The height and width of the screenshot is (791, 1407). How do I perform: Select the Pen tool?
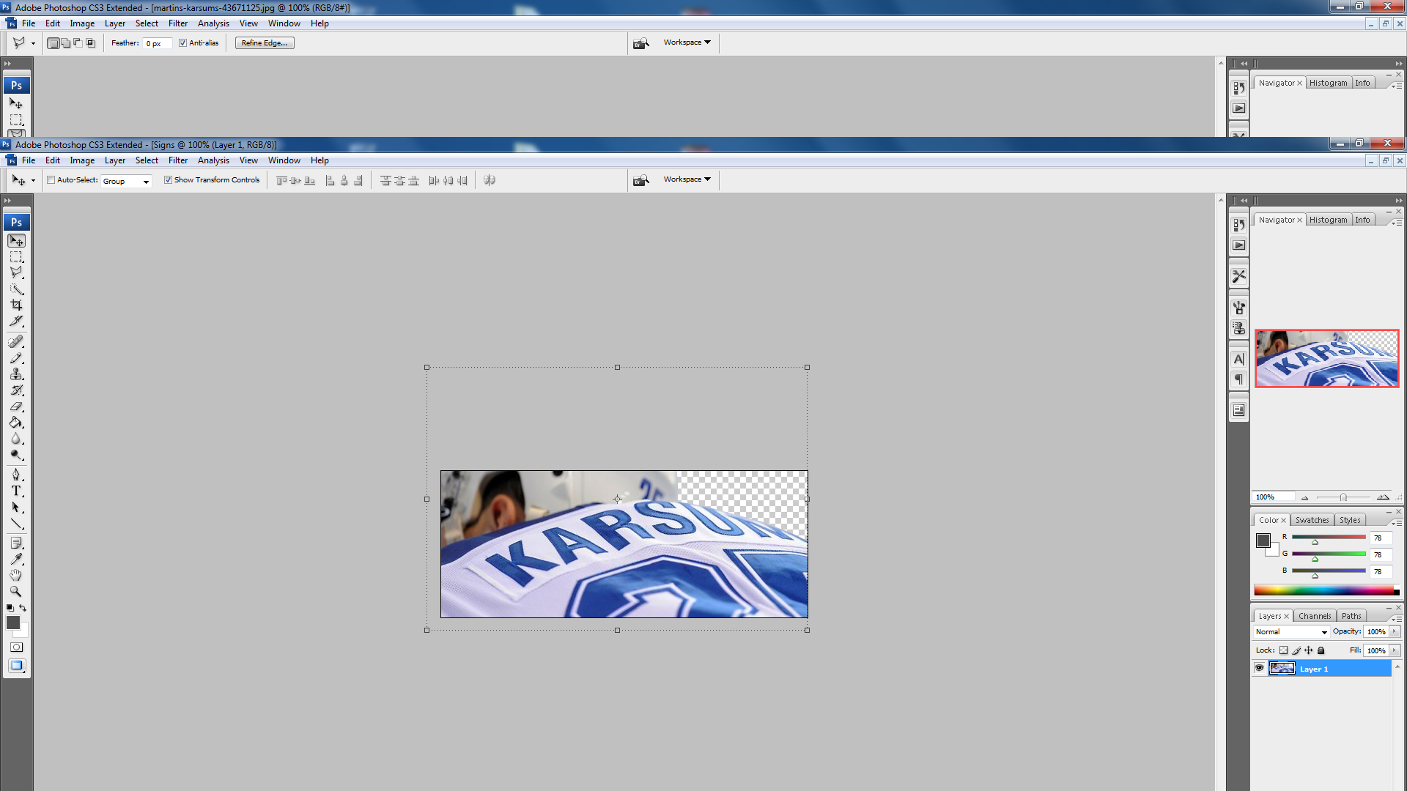coord(16,475)
